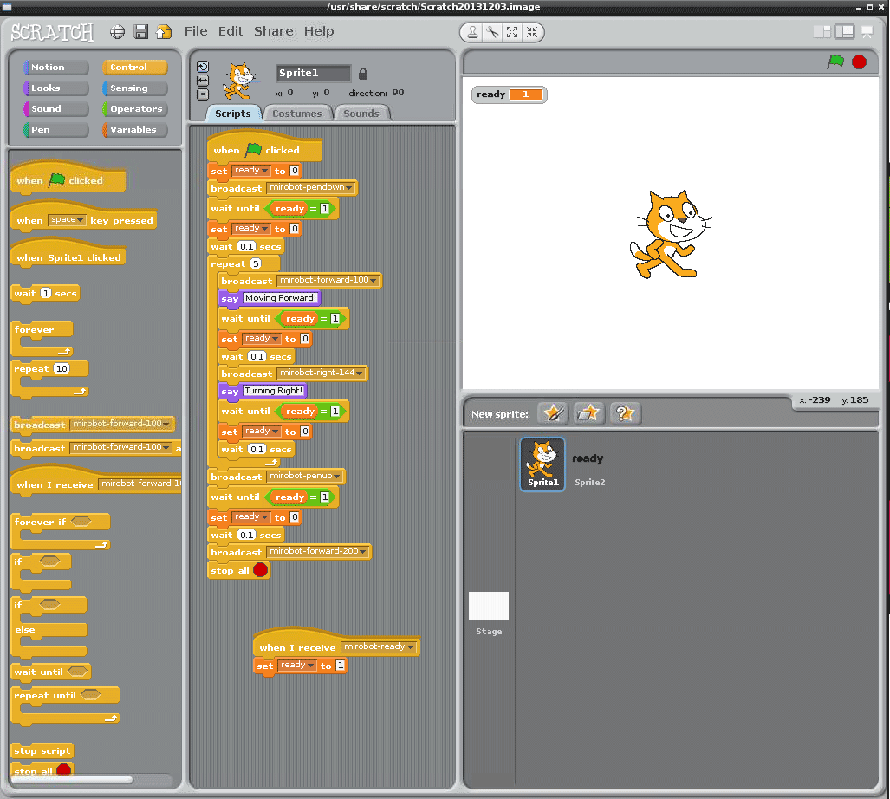Click the repeat count field showing 10
Viewport: 890px width, 799px height.
[x=62, y=368]
